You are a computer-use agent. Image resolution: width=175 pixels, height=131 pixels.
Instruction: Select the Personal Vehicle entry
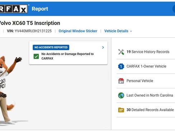point(146,81)
